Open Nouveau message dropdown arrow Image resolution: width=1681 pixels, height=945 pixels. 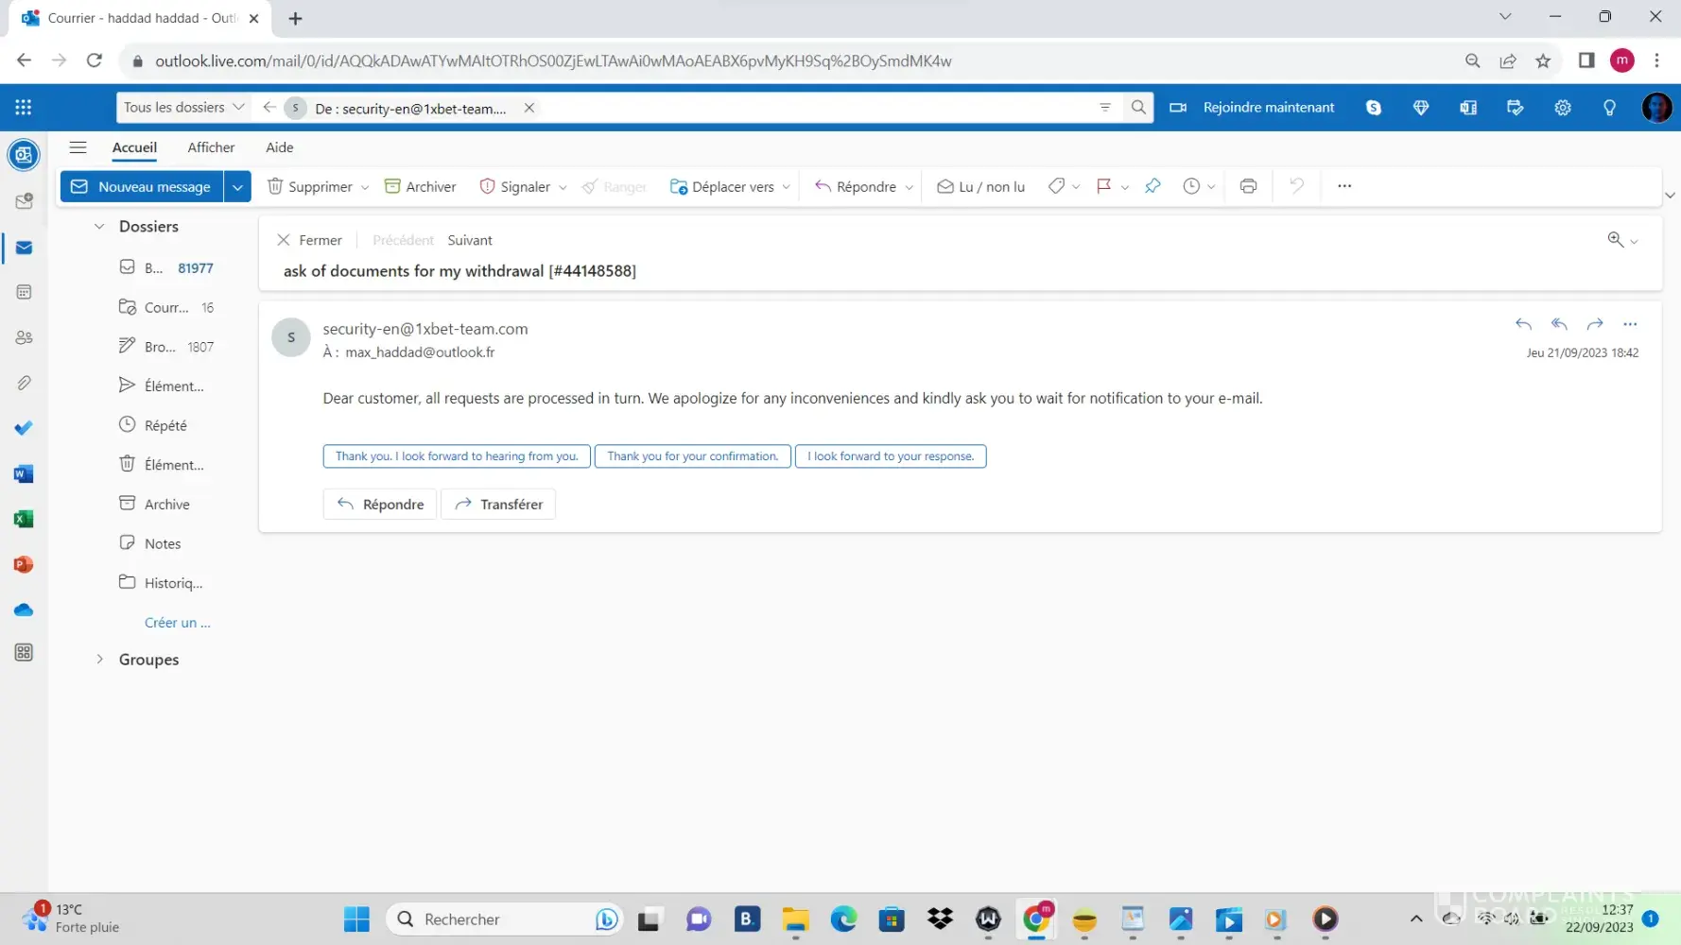click(x=237, y=187)
